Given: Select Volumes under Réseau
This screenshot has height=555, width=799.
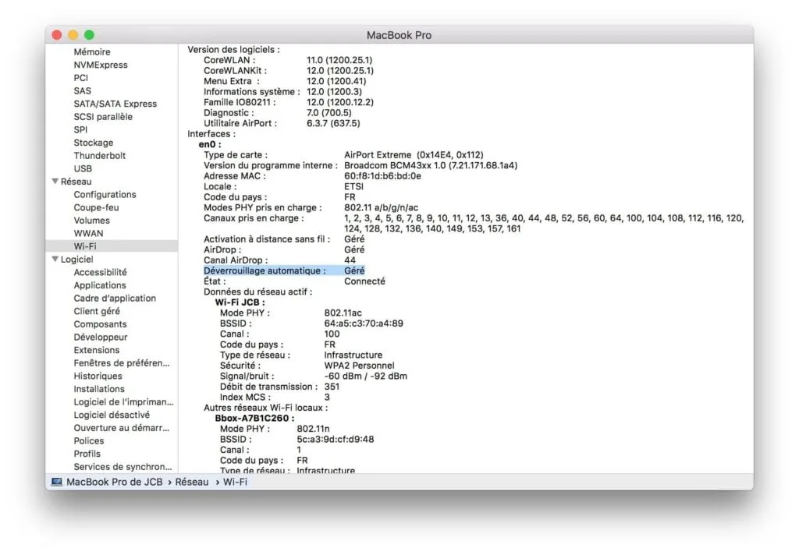Looking at the screenshot, I should point(91,221).
